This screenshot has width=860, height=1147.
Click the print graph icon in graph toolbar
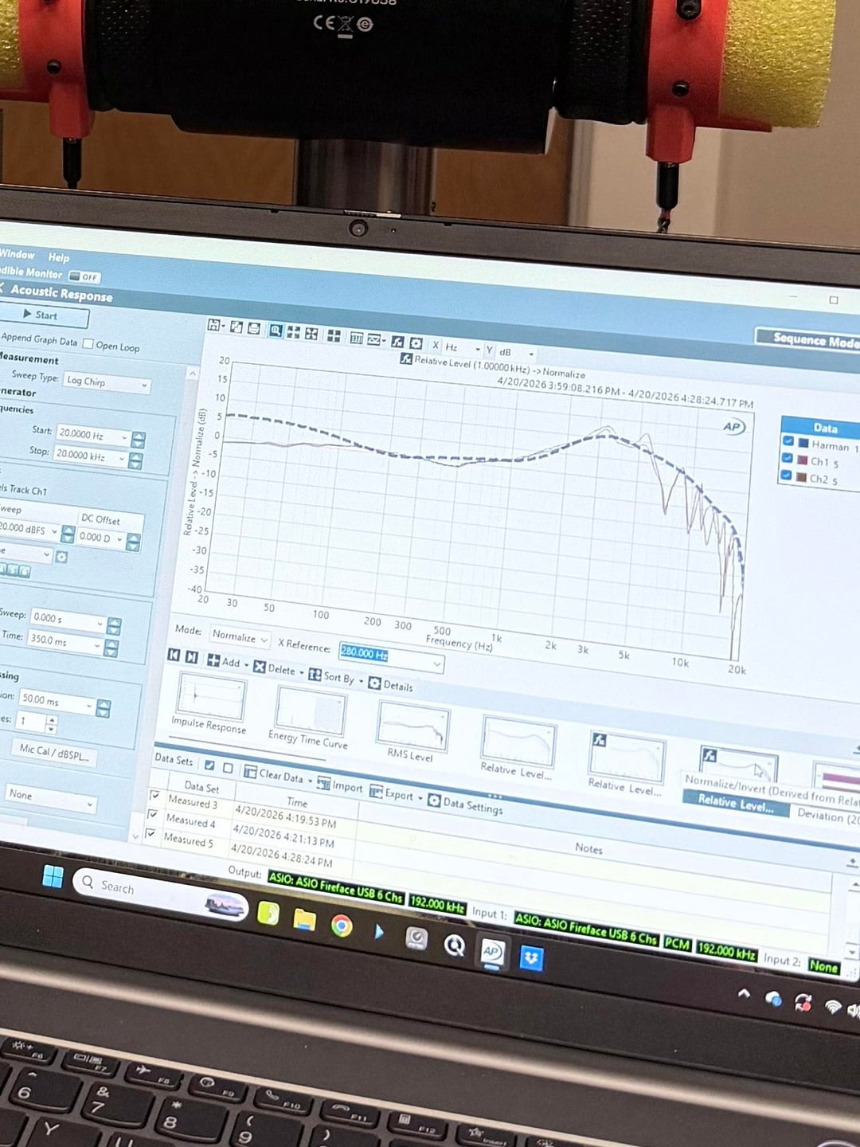tap(254, 328)
